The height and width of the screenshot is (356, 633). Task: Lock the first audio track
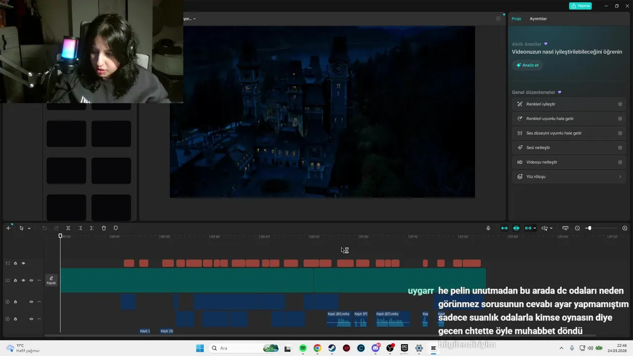15,302
